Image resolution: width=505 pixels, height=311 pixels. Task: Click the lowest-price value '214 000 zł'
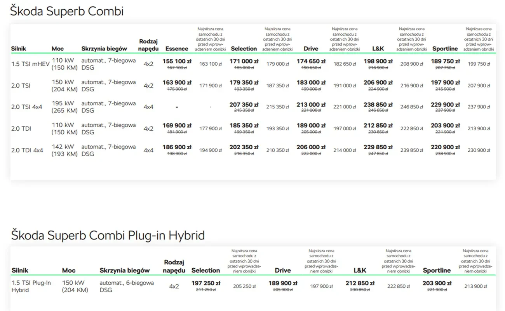click(345, 150)
